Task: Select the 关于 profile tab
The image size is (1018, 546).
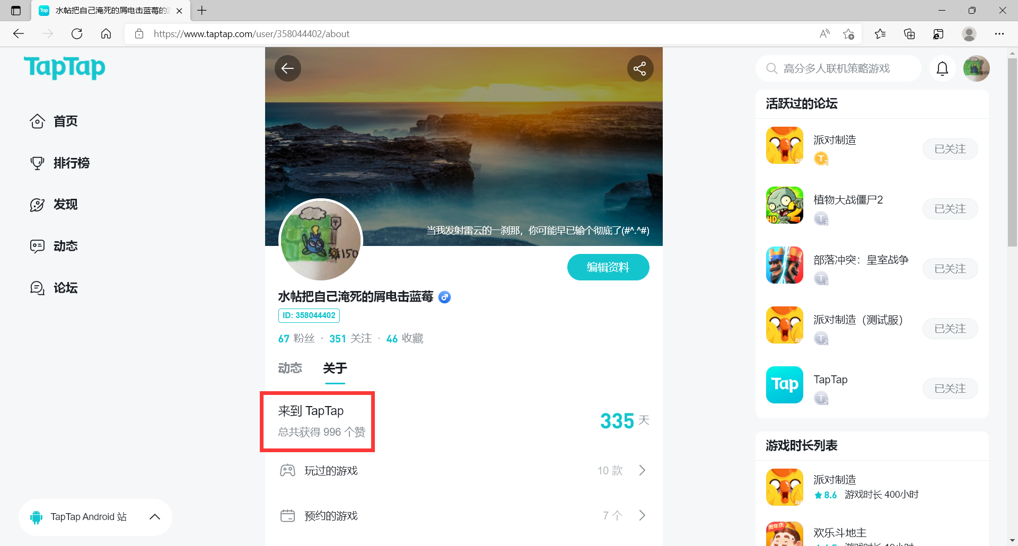Action: (335, 368)
